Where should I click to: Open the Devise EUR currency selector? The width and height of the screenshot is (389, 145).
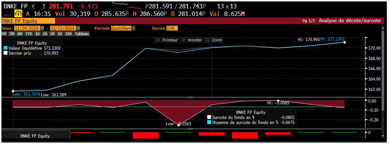[172, 28]
